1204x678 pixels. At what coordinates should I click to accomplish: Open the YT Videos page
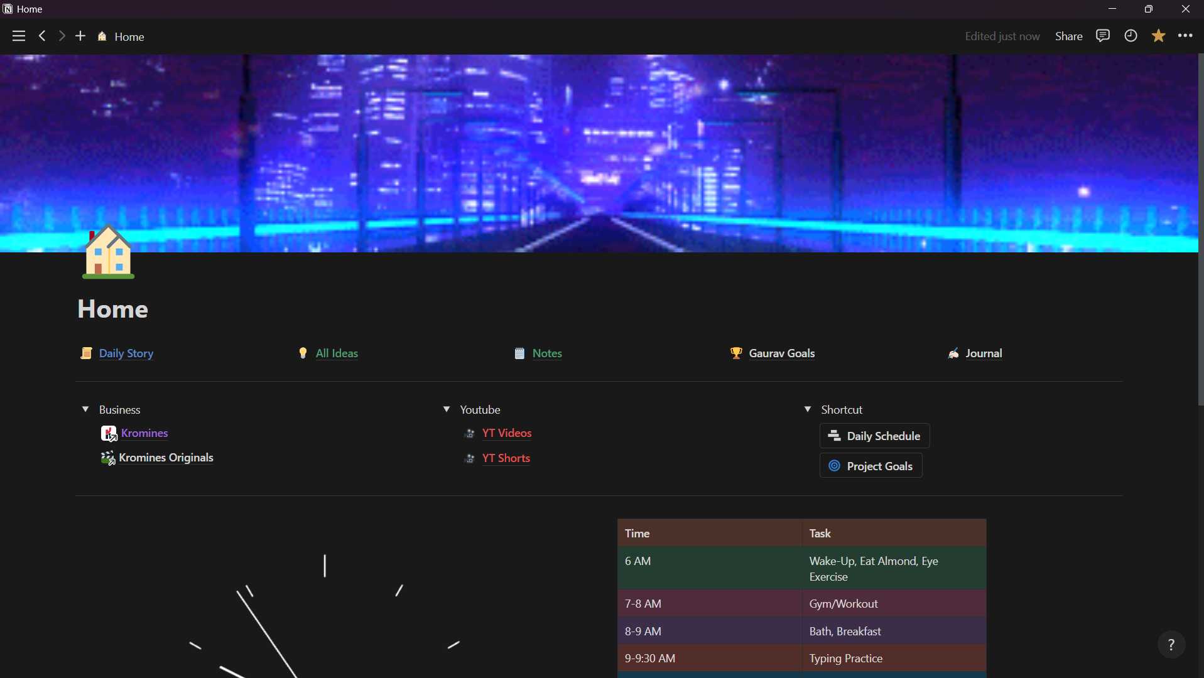(x=506, y=433)
